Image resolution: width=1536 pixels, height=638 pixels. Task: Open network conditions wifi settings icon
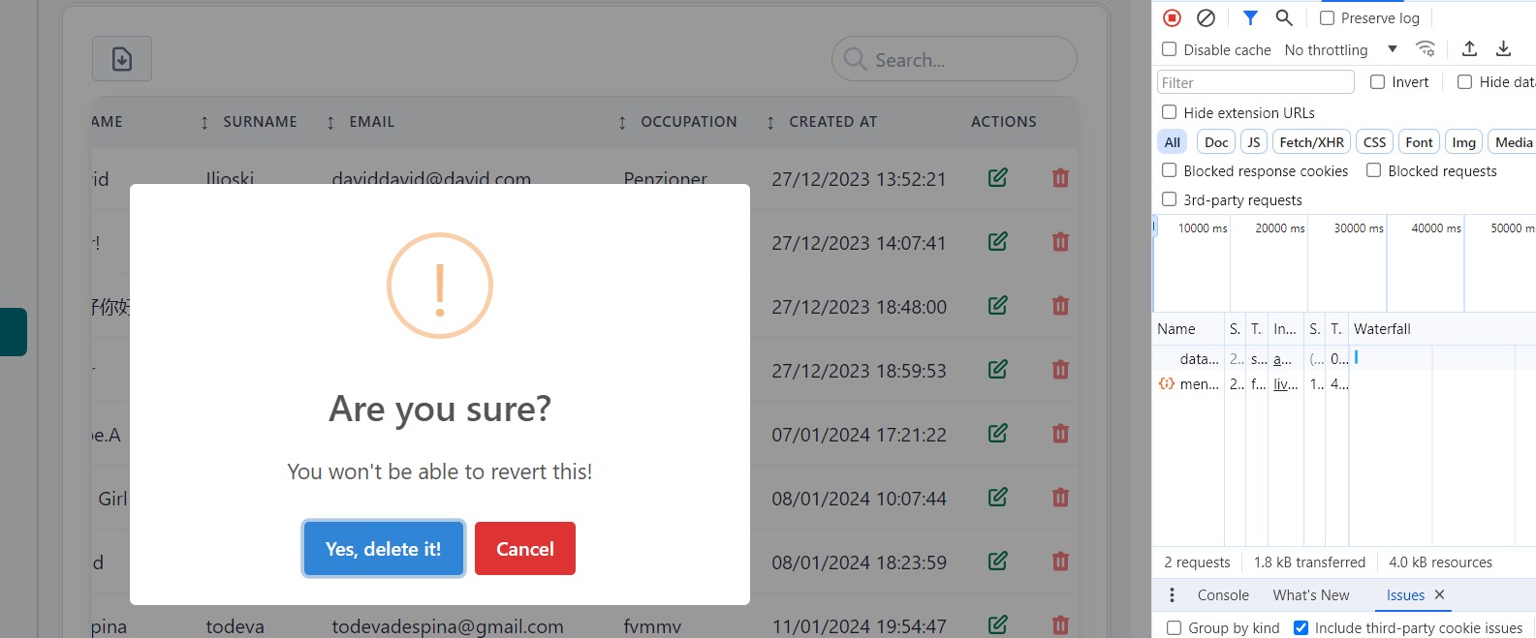tap(1425, 48)
